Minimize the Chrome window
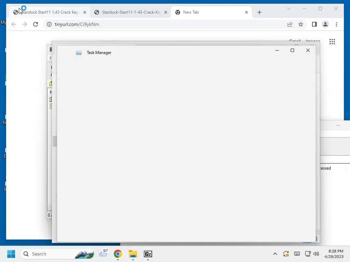The width and height of the screenshot is (350, 262). coord(304,9)
